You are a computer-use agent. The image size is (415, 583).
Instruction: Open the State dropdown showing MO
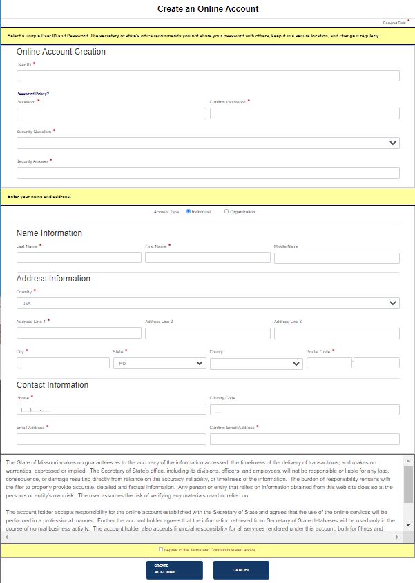point(160,364)
